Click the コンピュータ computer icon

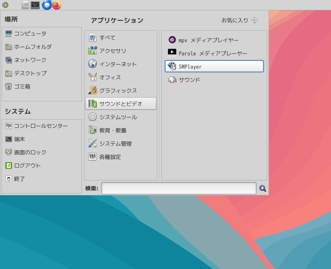click(x=9, y=34)
